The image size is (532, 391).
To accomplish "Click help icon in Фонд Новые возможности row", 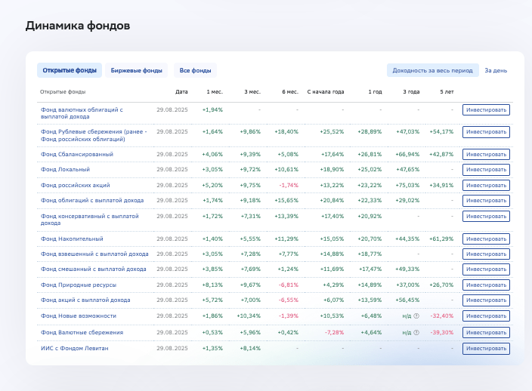I will tap(416, 316).
